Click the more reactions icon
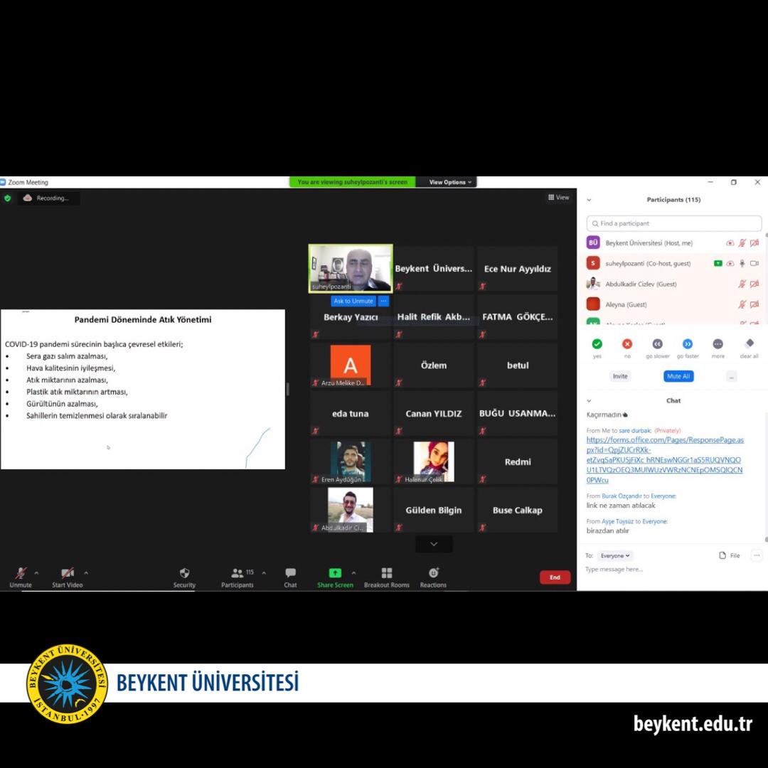 point(718,344)
